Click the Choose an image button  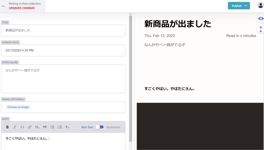click(18, 107)
